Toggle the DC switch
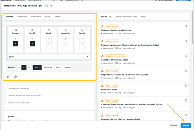194x130 pixels. tap(46, 6)
